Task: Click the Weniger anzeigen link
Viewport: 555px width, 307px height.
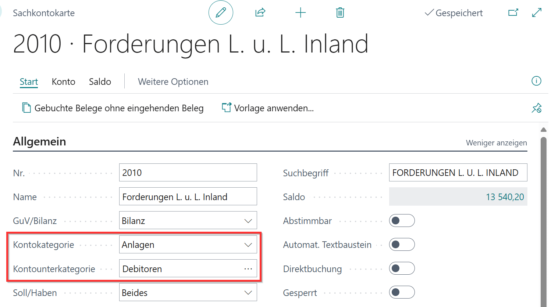Action: pos(496,143)
